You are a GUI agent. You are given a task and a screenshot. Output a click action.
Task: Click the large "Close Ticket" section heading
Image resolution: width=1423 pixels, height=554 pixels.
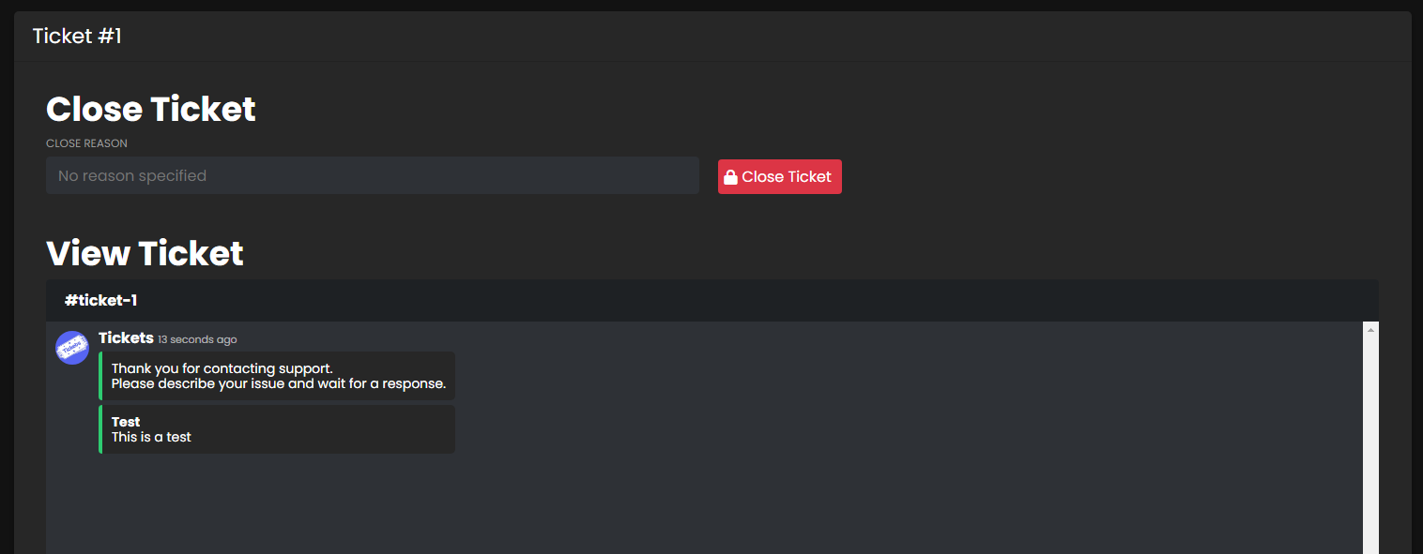tap(151, 109)
